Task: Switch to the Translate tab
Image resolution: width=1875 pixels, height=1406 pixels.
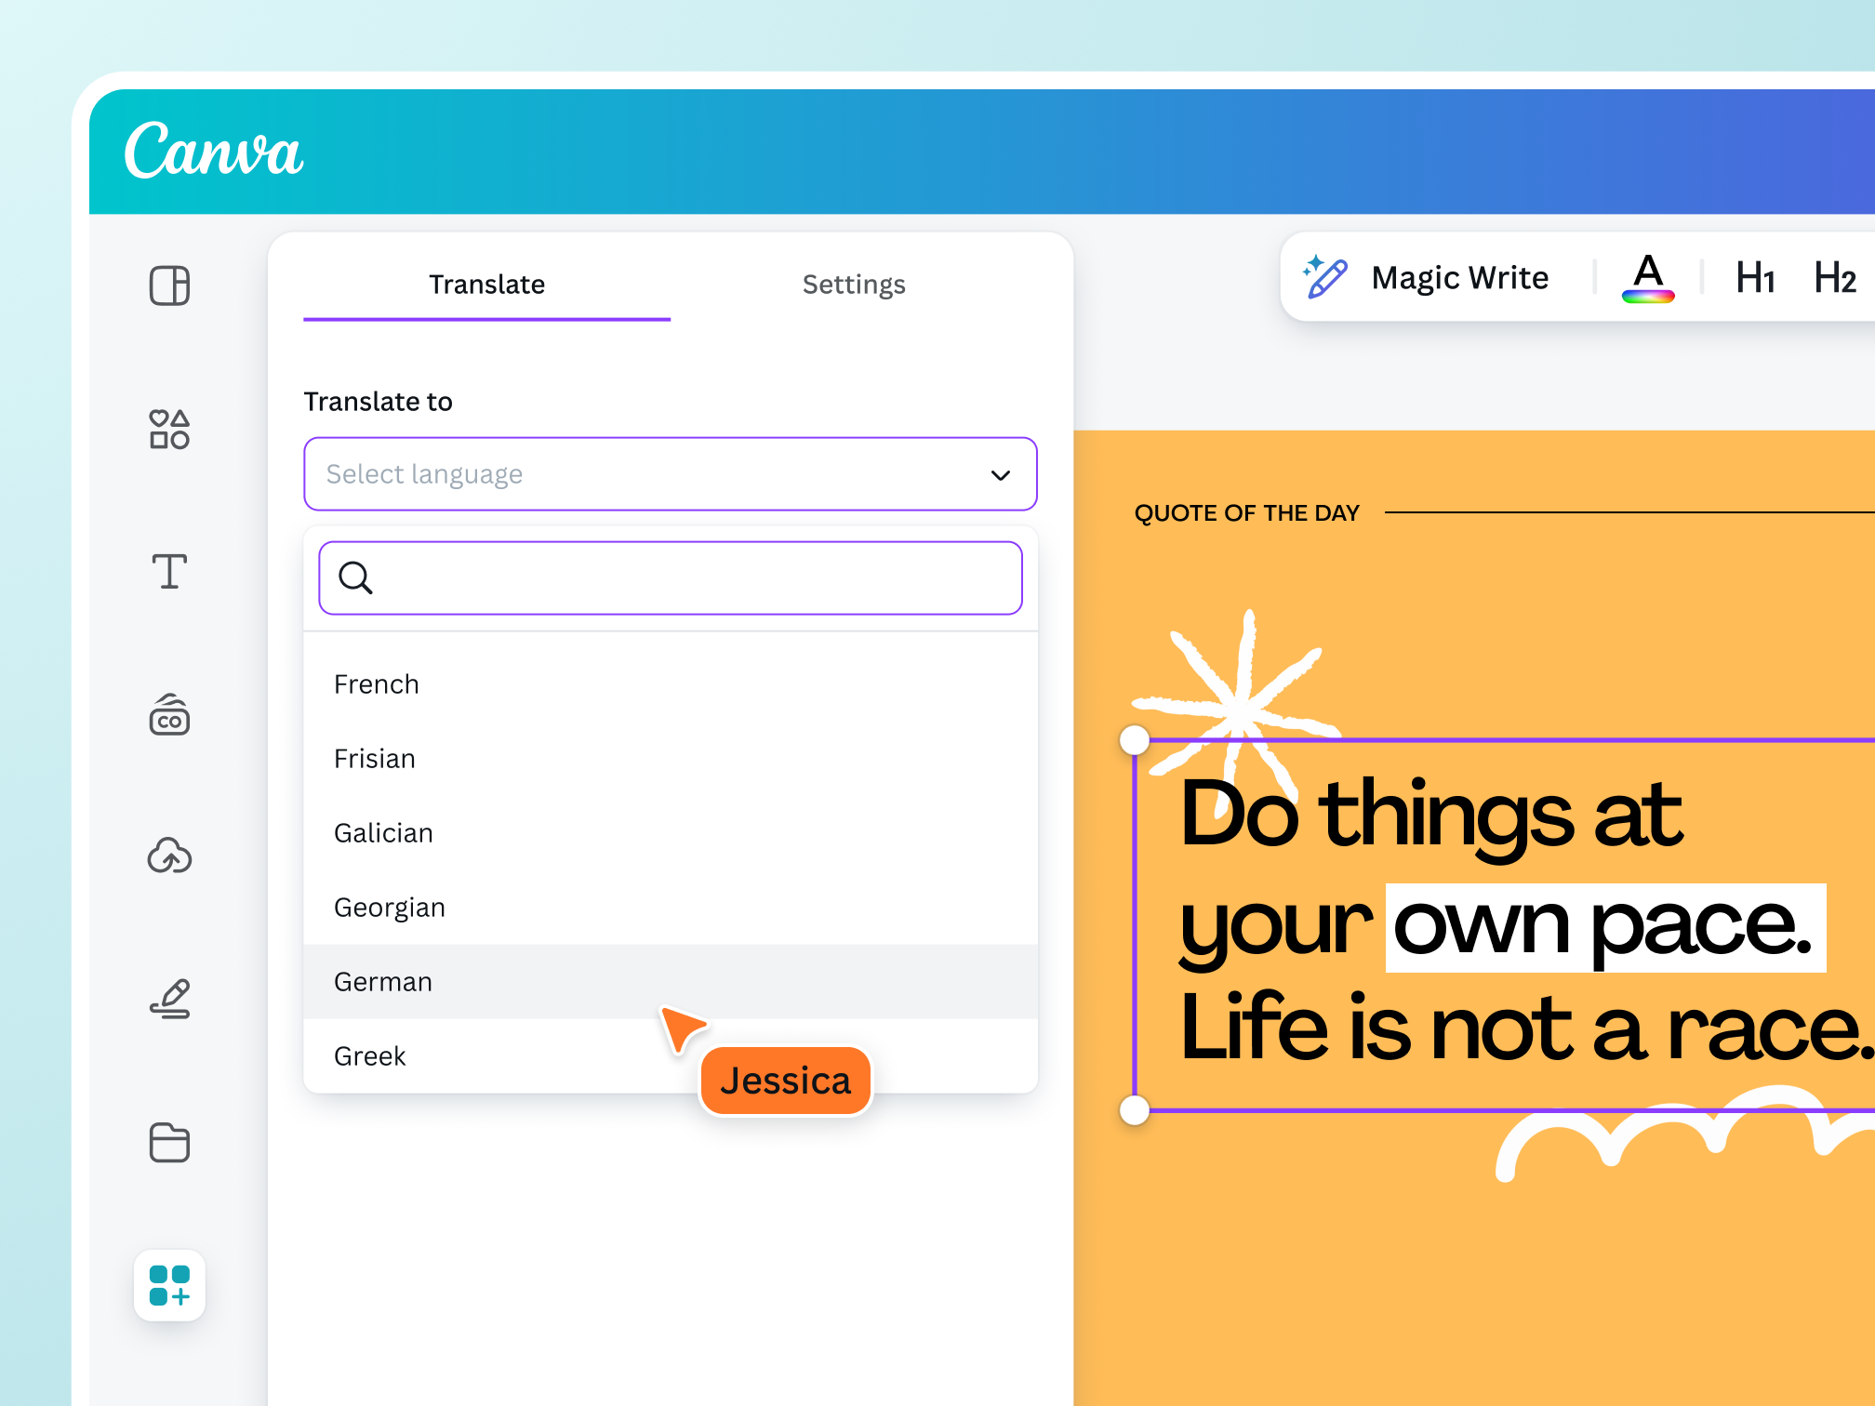Action: click(x=486, y=285)
